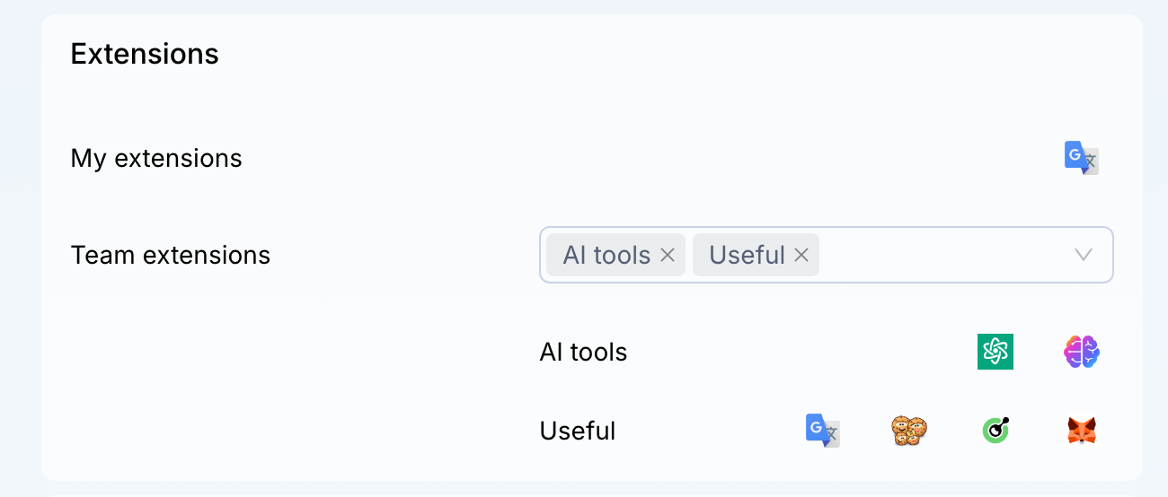Screen dimensions: 1168x497
Task: Click the Useful group label
Action: (578, 431)
